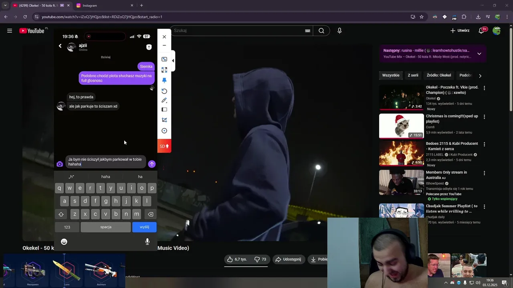Start voice search with microphone icon
Screen dimensions: 513x288
339,31
